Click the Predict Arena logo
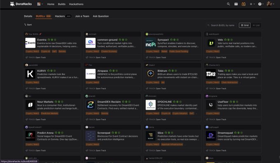This screenshot has height=163, width=280. pyautogui.click(x=30, y=136)
